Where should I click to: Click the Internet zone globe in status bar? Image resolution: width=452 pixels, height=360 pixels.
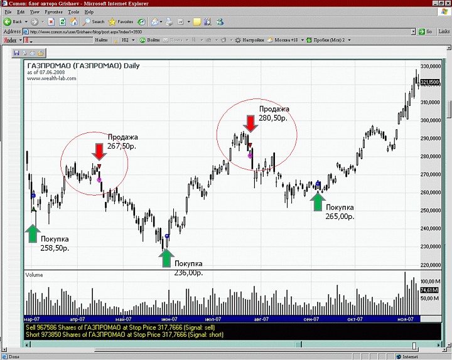click(399, 357)
